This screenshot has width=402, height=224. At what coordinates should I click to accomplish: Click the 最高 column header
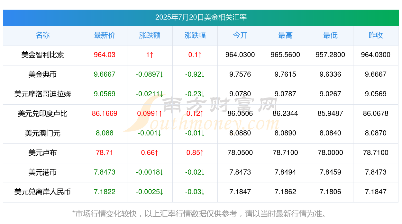click(285, 35)
